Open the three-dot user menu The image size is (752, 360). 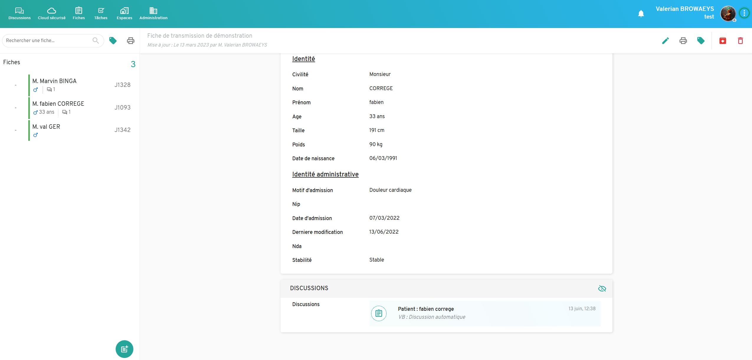point(744,13)
